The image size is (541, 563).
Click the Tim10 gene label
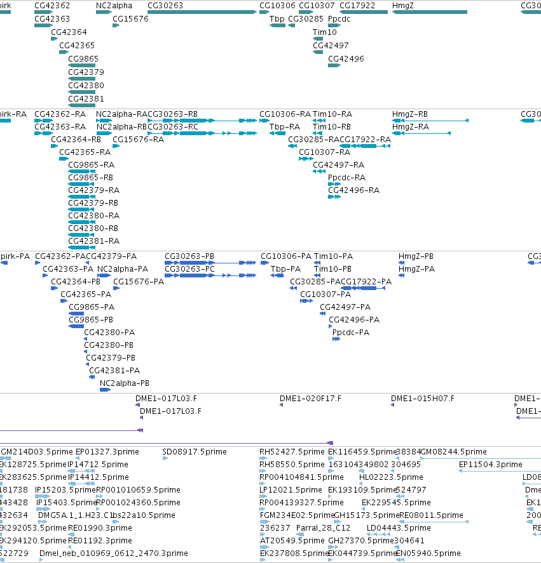324,32
